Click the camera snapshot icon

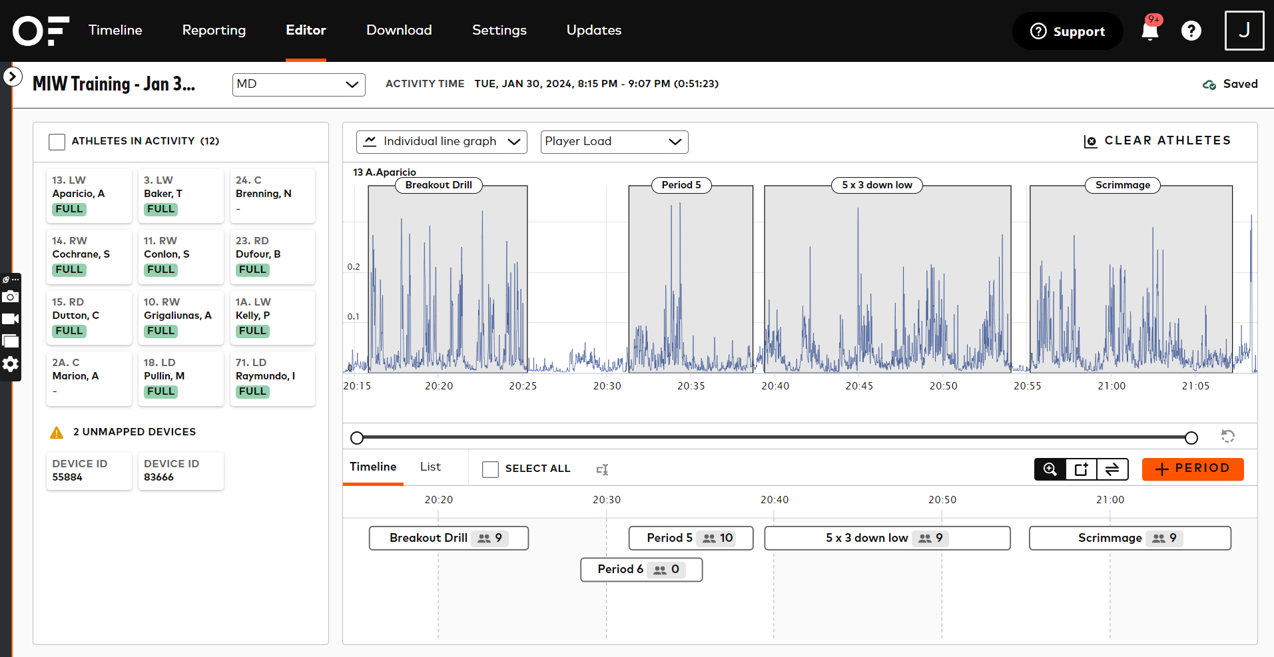[x=11, y=296]
